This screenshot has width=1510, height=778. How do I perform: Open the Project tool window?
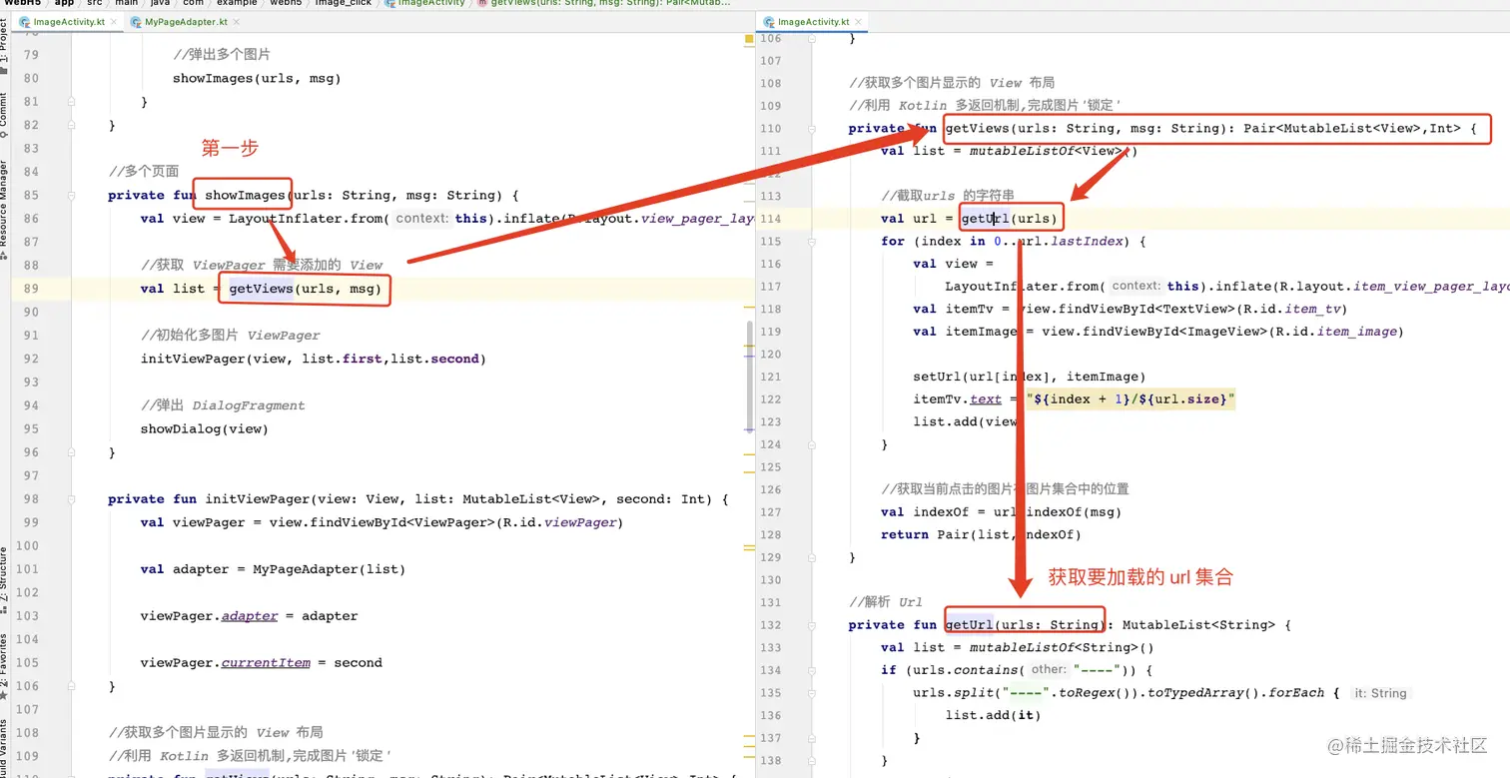click(x=4, y=46)
